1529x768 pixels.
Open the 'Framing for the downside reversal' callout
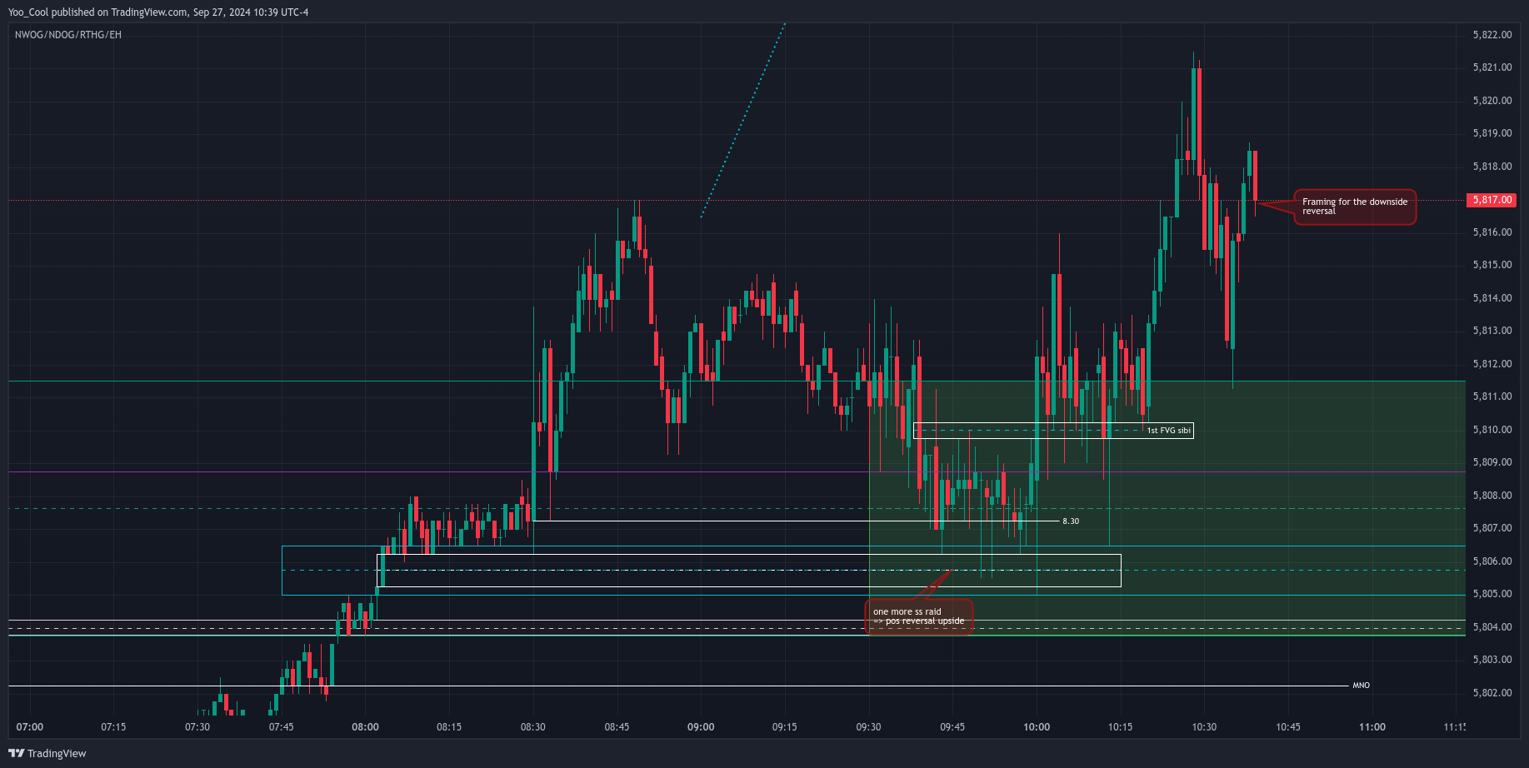coord(1355,207)
